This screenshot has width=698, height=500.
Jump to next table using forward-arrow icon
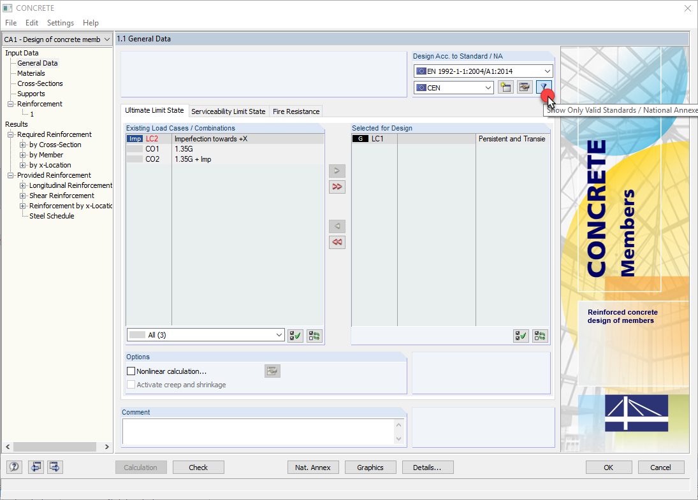coord(54,467)
